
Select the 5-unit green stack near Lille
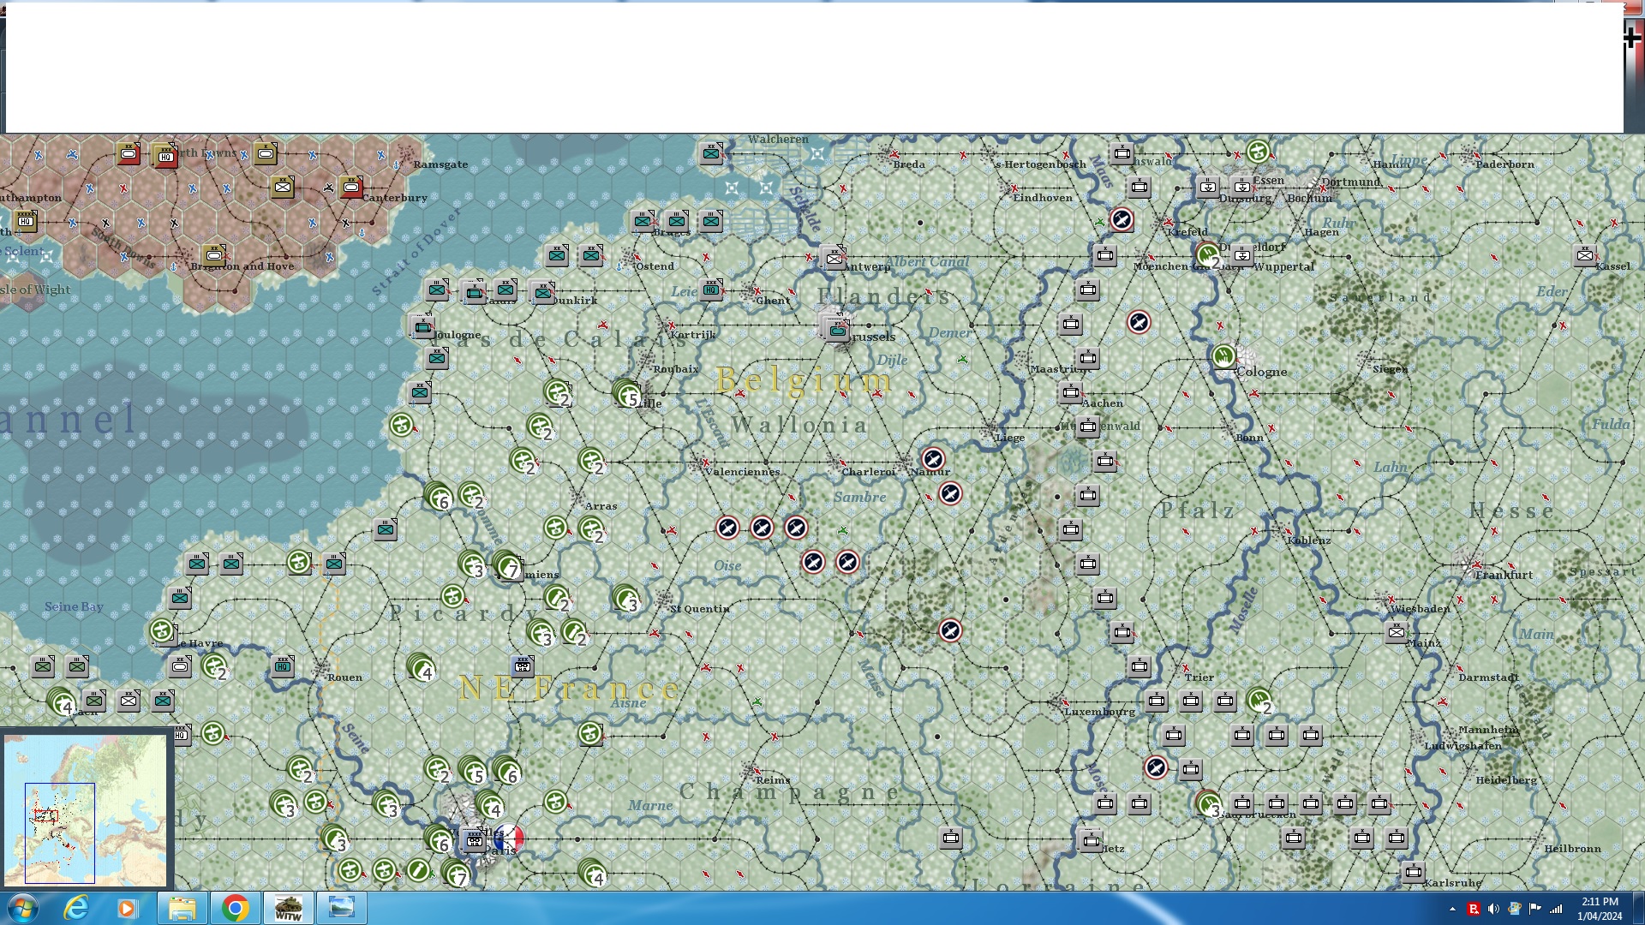(628, 394)
